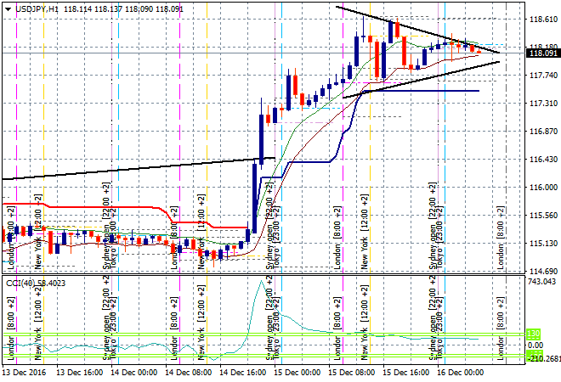Click the 115.130 price axis label
561x382 pixels.
(x=543, y=244)
